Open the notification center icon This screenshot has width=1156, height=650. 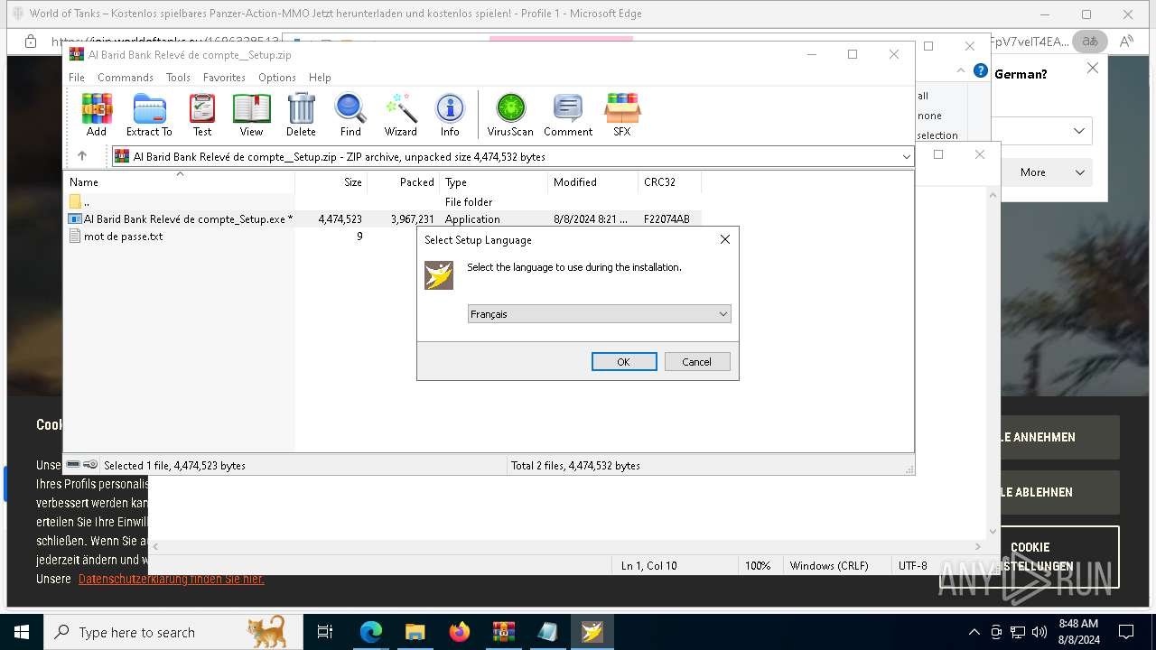point(1126,632)
